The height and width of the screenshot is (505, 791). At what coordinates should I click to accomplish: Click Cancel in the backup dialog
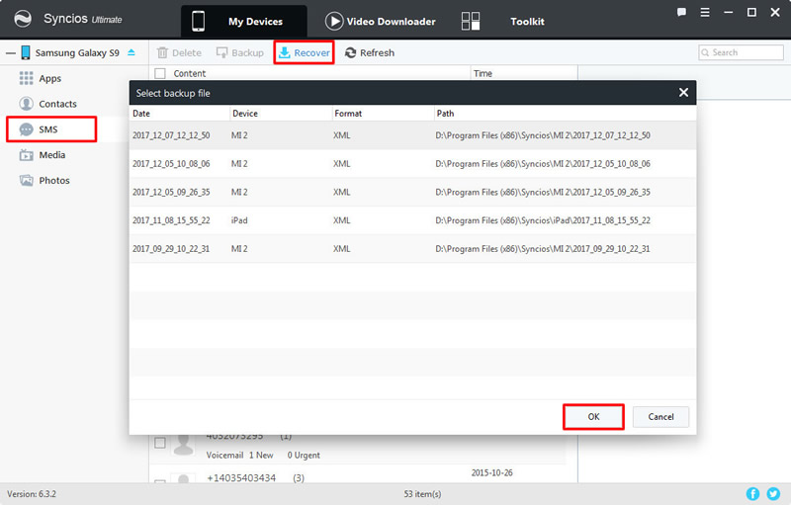(x=660, y=417)
